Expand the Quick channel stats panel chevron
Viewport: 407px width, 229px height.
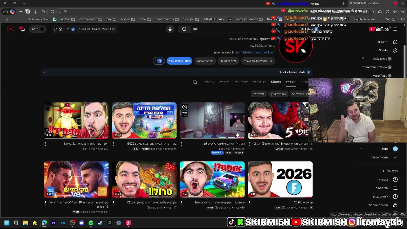pos(45,72)
